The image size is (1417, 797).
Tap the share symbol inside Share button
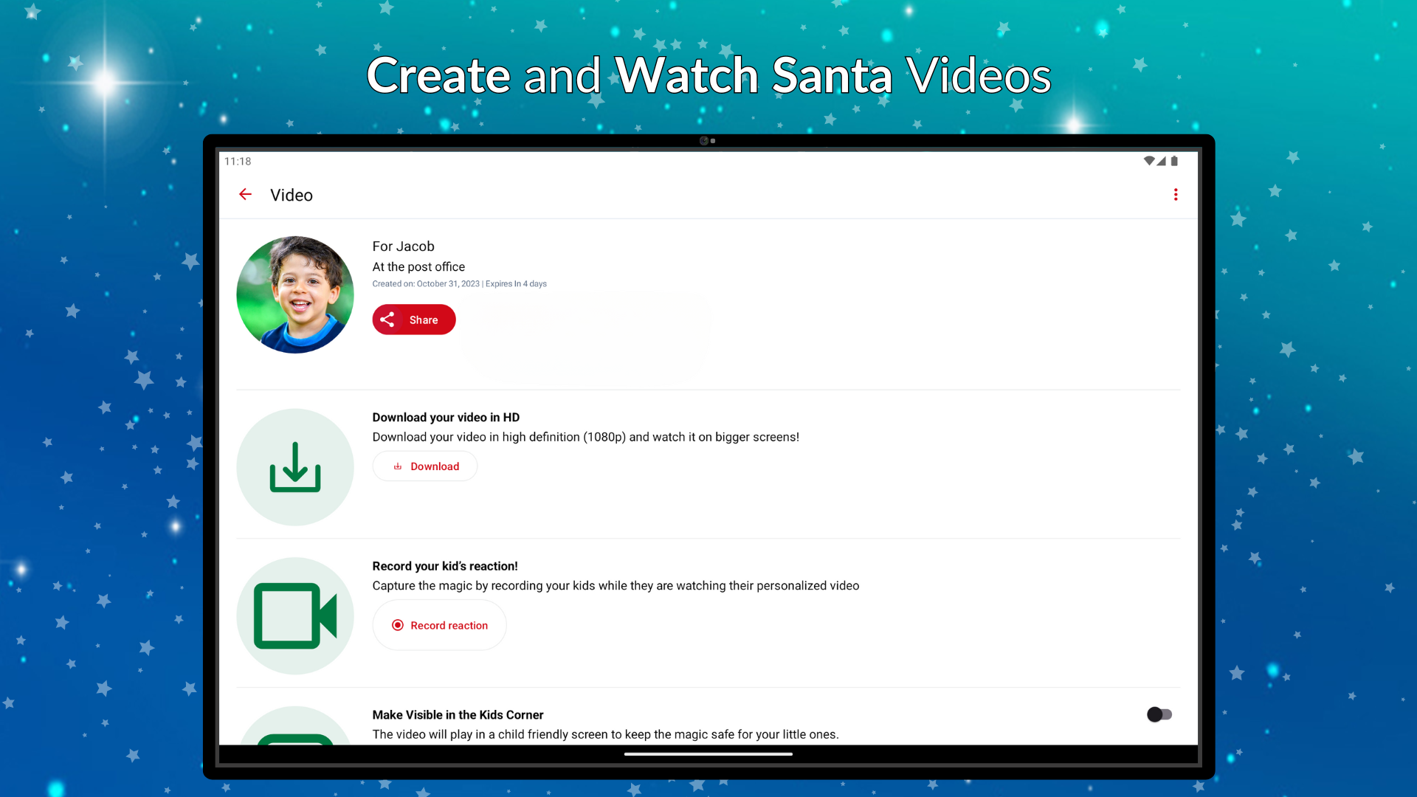point(387,320)
